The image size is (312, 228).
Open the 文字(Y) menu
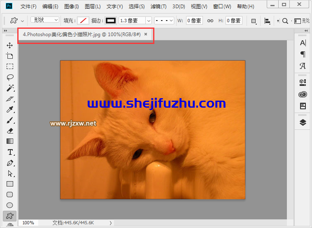[x=114, y=7]
